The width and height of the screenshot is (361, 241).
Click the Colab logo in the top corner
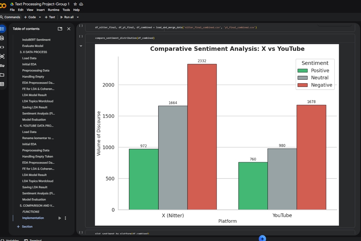tap(4, 4)
